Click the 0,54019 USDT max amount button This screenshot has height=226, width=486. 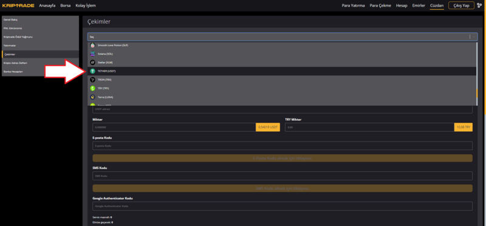[x=268, y=127]
